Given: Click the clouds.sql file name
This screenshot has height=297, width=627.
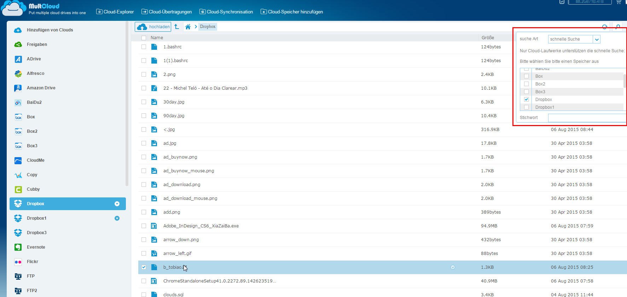Looking at the screenshot, I should pos(173,295).
